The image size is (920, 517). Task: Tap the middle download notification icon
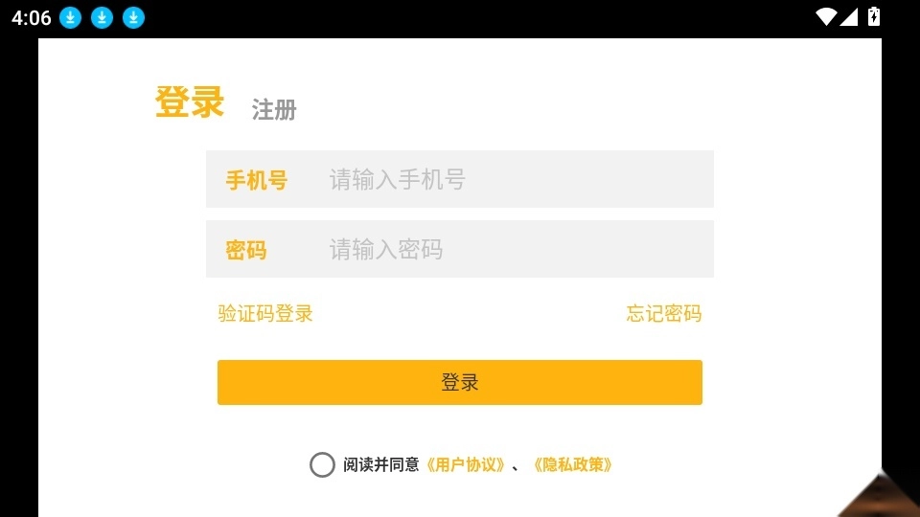(102, 17)
